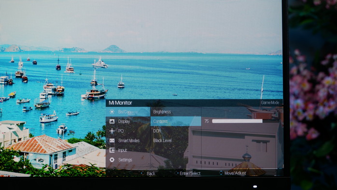Click the Mi Monitor title text
This screenshot has height=190, width=337.
pos(120,102)
